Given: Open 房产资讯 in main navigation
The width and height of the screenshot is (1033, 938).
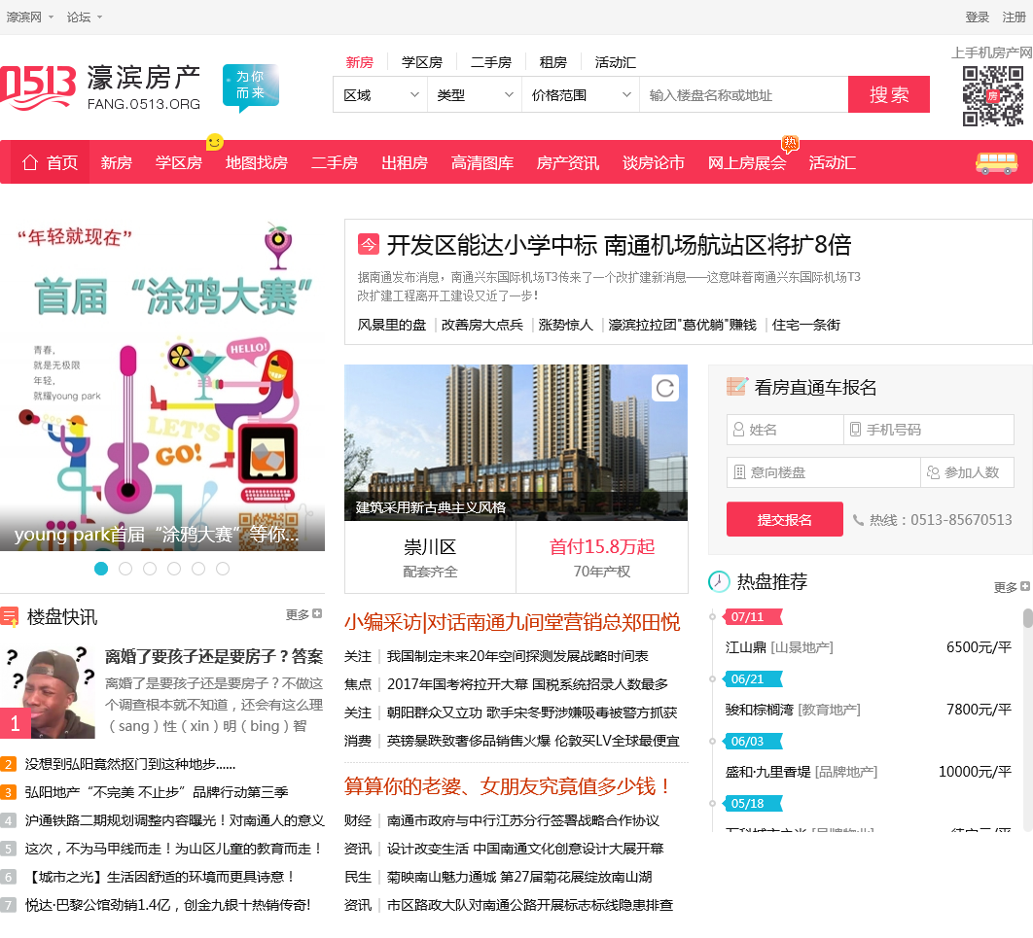Looking at the screenshot, I should pyautogui.click(x=568, y=162).
